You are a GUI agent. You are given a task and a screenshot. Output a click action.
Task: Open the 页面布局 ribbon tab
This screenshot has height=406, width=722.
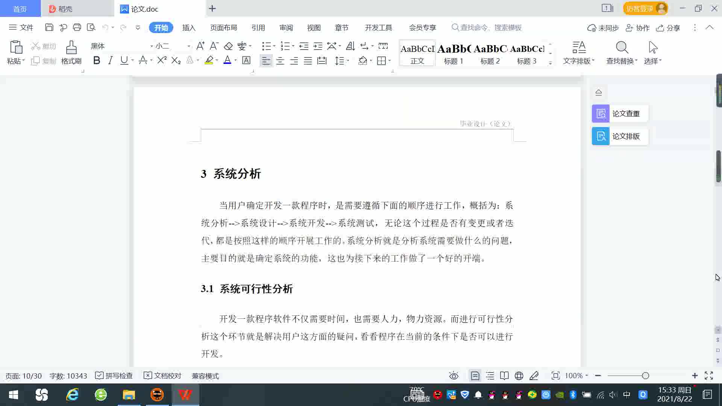[223, 28]
